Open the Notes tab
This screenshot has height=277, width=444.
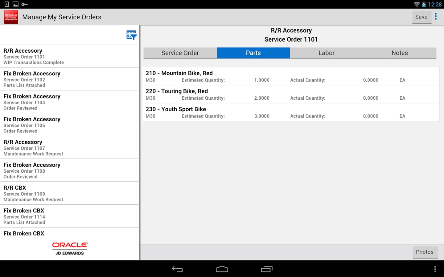pos(400,53)
